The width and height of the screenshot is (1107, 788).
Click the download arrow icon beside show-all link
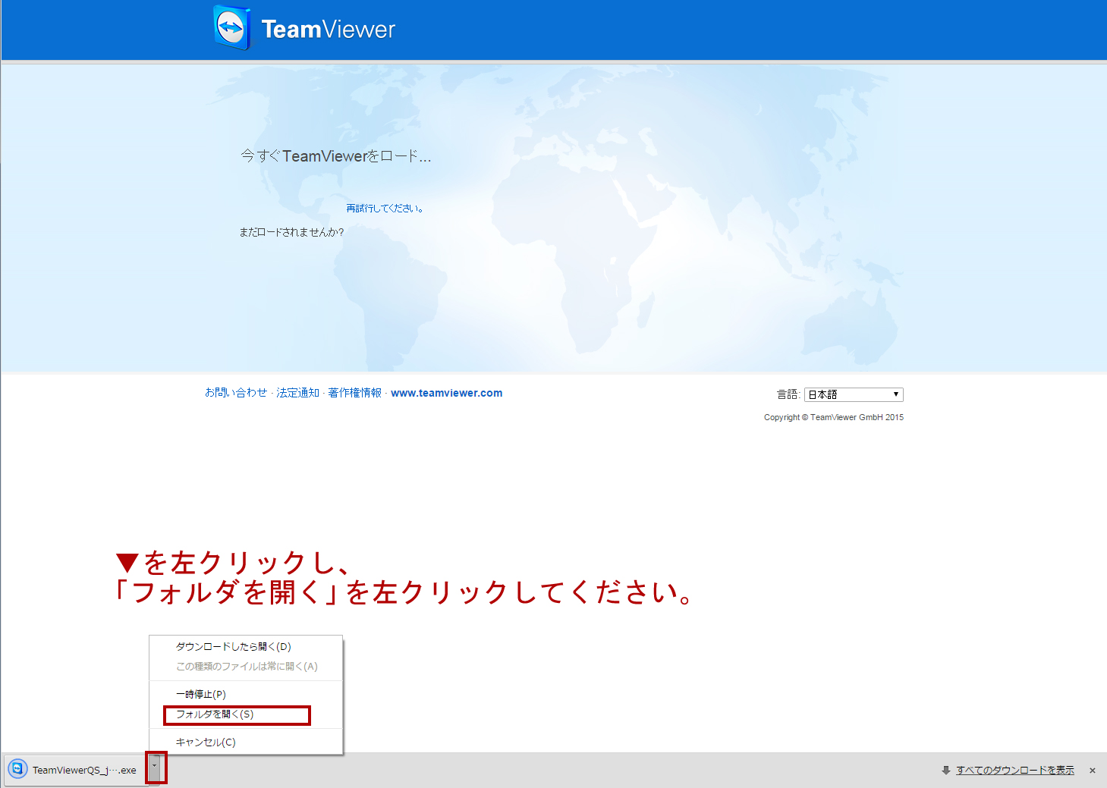(x=946, y=771)
